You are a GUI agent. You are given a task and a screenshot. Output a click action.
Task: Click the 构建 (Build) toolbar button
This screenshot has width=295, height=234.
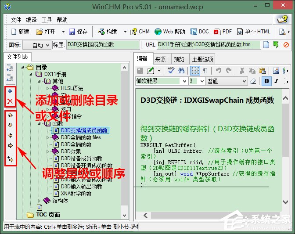click(x=108, y=32)
